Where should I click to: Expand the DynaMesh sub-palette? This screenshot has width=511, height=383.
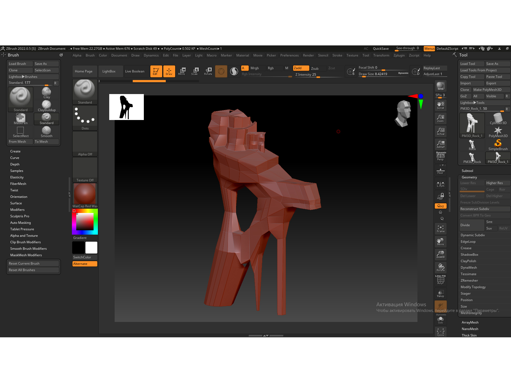pos(469,268)
